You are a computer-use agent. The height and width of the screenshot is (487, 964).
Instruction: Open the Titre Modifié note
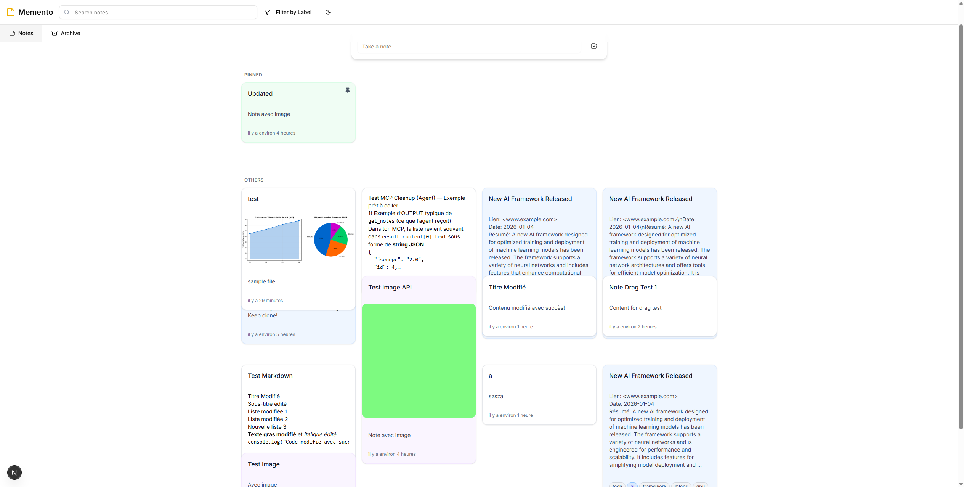[x=539, y=306]
